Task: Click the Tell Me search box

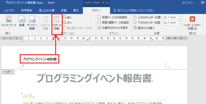Action: 136,10
